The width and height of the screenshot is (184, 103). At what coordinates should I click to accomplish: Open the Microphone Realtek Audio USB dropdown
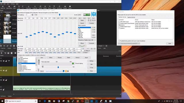(87, 40)
